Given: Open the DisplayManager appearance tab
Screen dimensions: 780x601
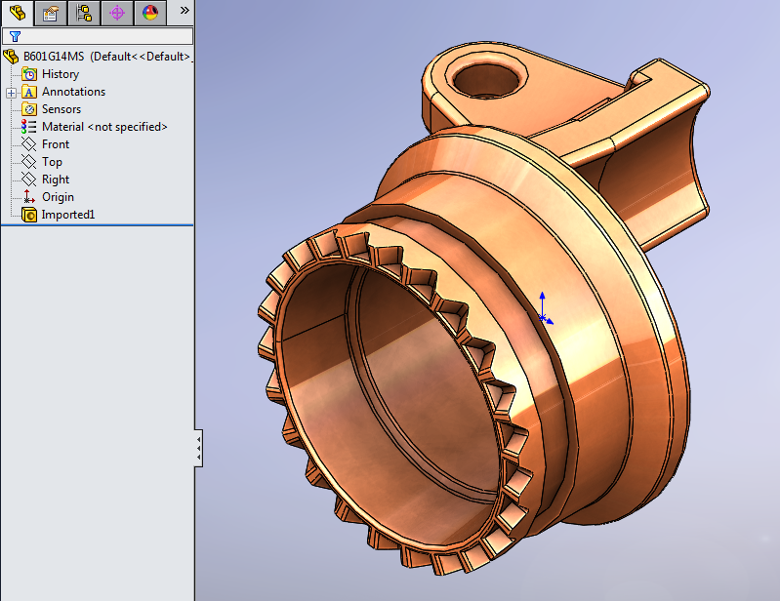Looking at the screenshot, I should coord(150,13).
